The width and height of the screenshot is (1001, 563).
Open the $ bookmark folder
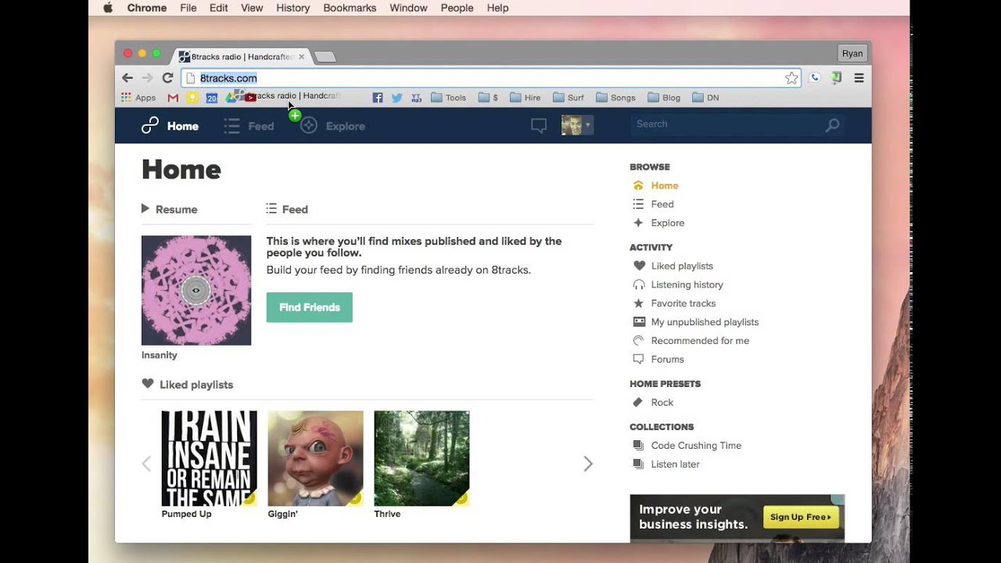[x=489, y=98]
